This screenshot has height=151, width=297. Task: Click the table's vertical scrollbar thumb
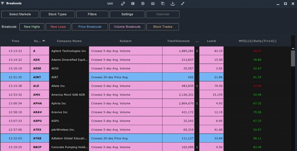[x=293, y=58]
